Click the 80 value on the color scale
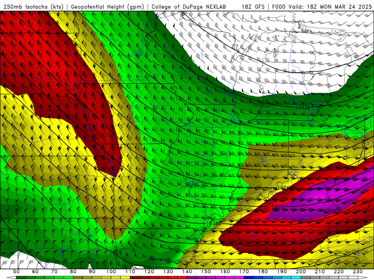 click(73, 272)
